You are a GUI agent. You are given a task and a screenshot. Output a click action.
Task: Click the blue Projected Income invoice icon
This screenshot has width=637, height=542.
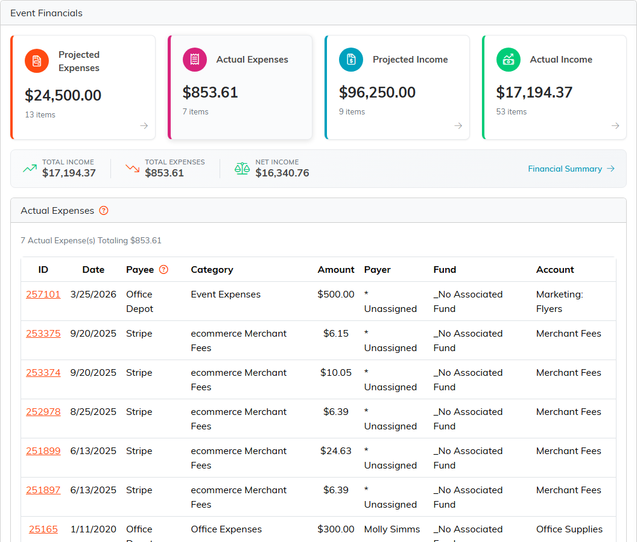click(x=351, y=60)
